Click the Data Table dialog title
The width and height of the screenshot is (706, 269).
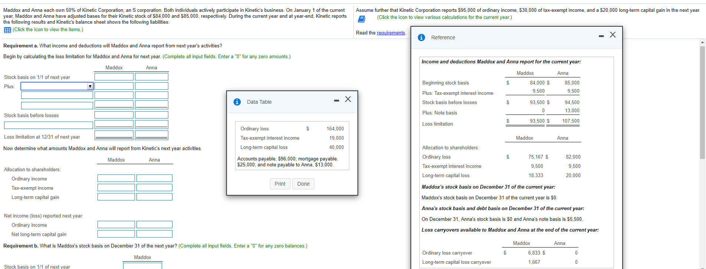(x=259, y=102)
